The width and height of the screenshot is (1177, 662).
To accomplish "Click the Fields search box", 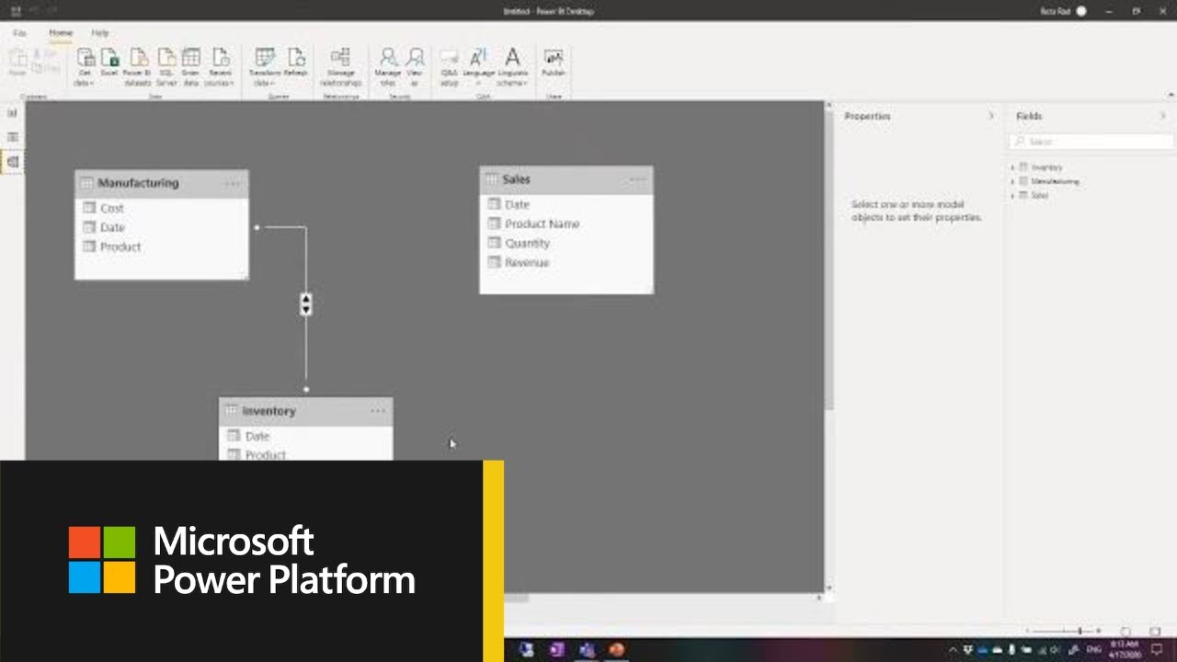I will coord(1091,142).
